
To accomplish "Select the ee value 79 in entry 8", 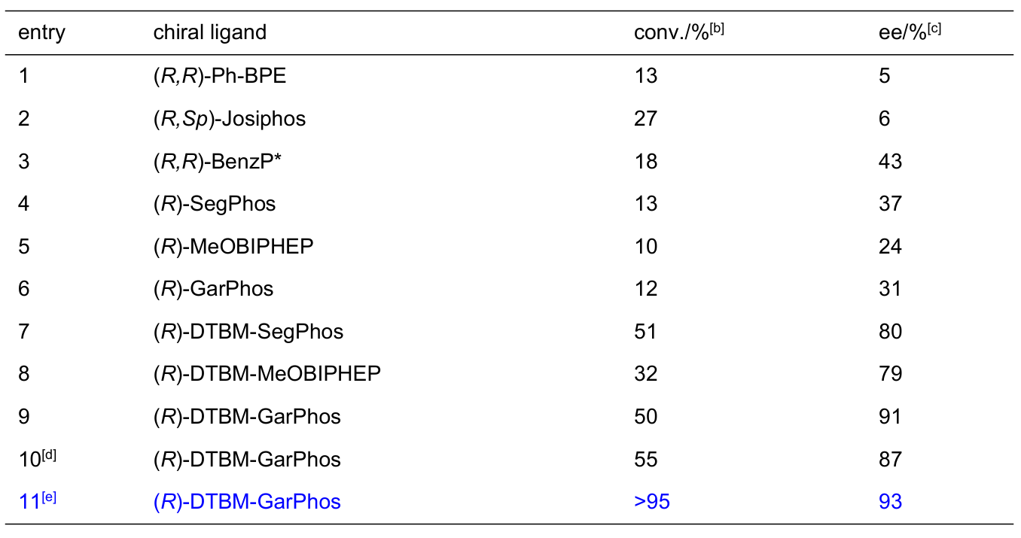I will 890,374.
